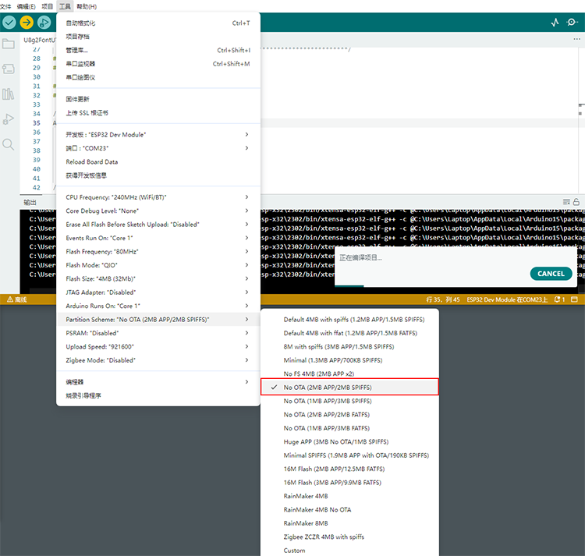Open the Debug sidebar icon
This screenshot has width=585, height=556.
point(9,119)
